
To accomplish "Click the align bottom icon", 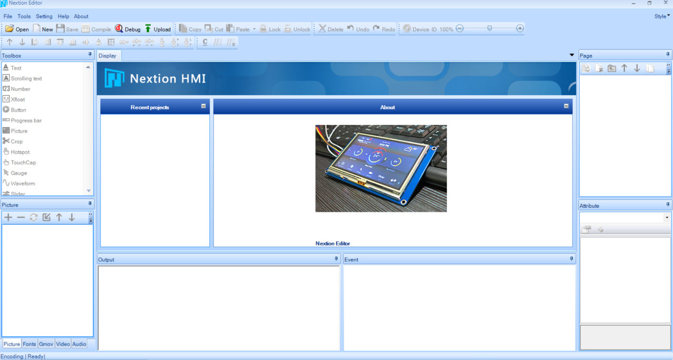I will 73,42.
